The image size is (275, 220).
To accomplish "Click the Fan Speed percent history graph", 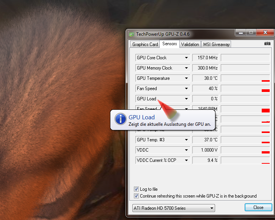I will coord(245,89).
